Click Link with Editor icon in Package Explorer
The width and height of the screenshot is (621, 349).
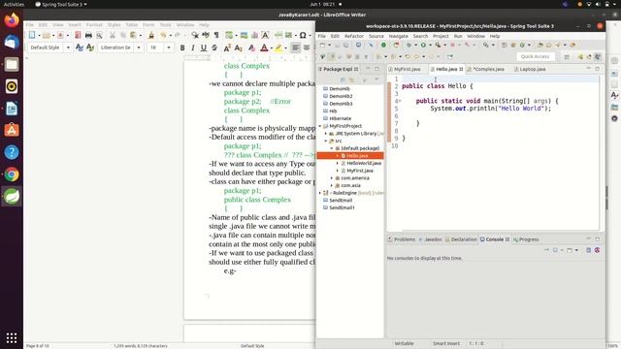[x=351, y=79]
